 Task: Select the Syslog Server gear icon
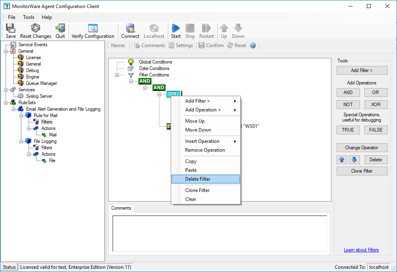21,96
